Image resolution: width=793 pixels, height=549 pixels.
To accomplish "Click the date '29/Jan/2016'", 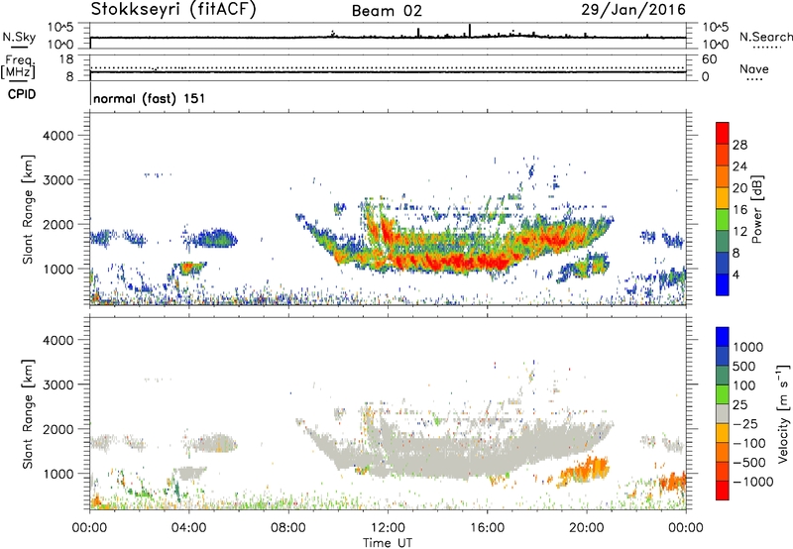I will (x=633, y=10).
